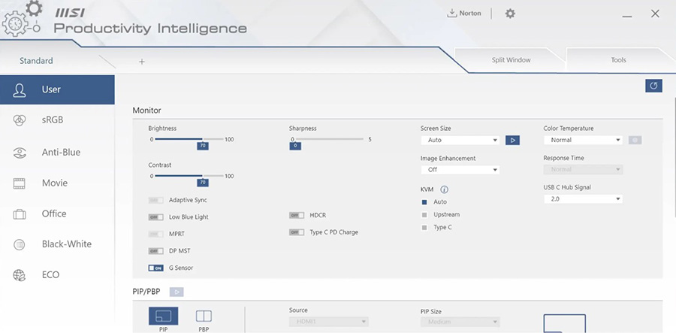Enable the Low Blue Light toggle
The image size is (676, 333).
point(155,217)
